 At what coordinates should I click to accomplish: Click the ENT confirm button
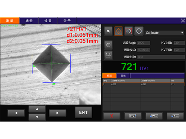83,112
